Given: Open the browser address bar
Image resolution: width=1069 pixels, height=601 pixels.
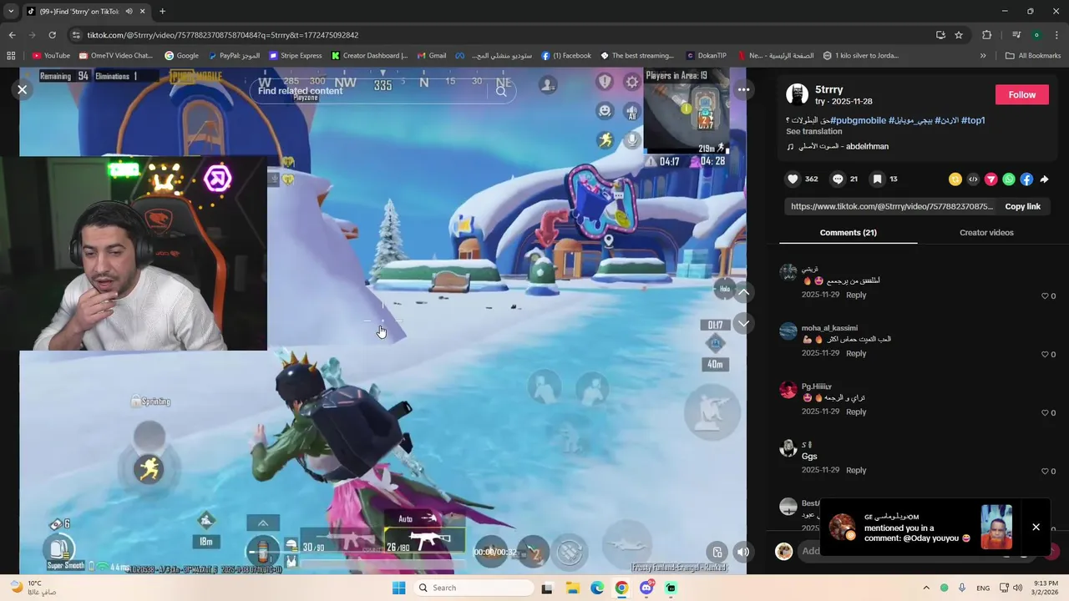Looking at the screenshot, I should click(x=501, y=35).
